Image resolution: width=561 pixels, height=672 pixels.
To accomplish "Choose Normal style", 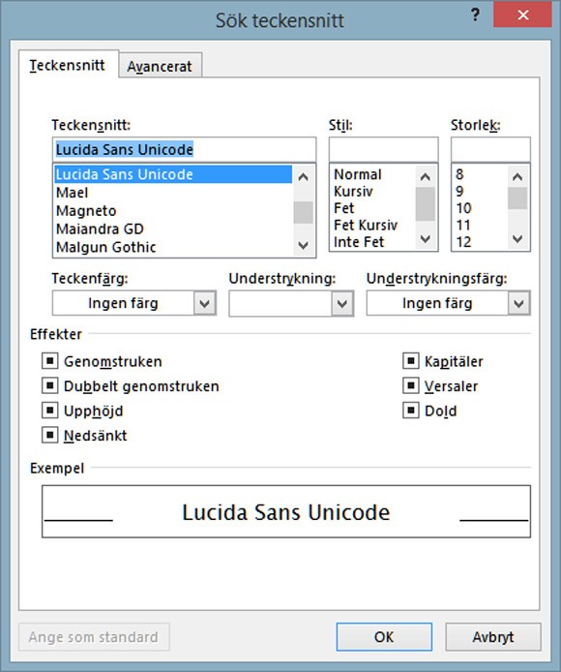I will pyautogui.click(x=372, y=174).
